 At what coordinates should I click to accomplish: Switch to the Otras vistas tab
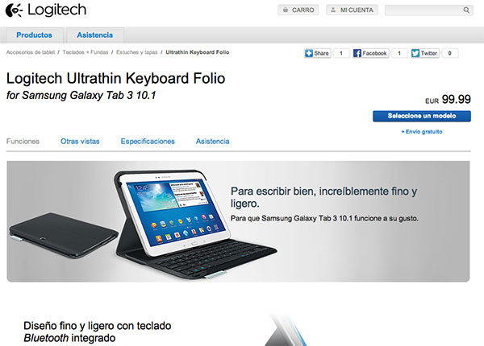tap(80, 142)
